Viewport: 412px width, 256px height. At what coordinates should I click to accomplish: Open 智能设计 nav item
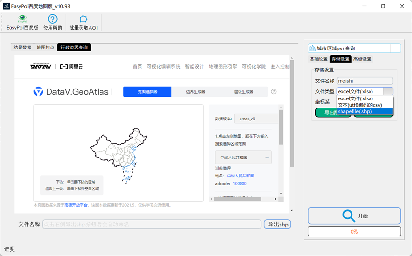click(x=194, y=67)
